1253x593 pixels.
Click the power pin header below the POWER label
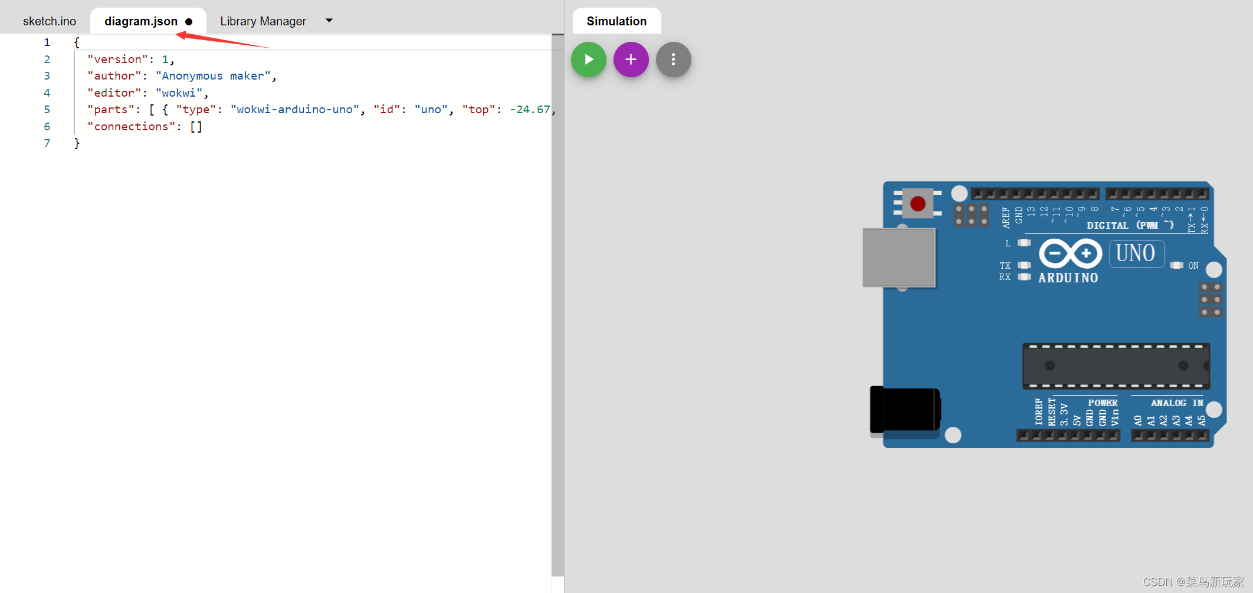1068,436
